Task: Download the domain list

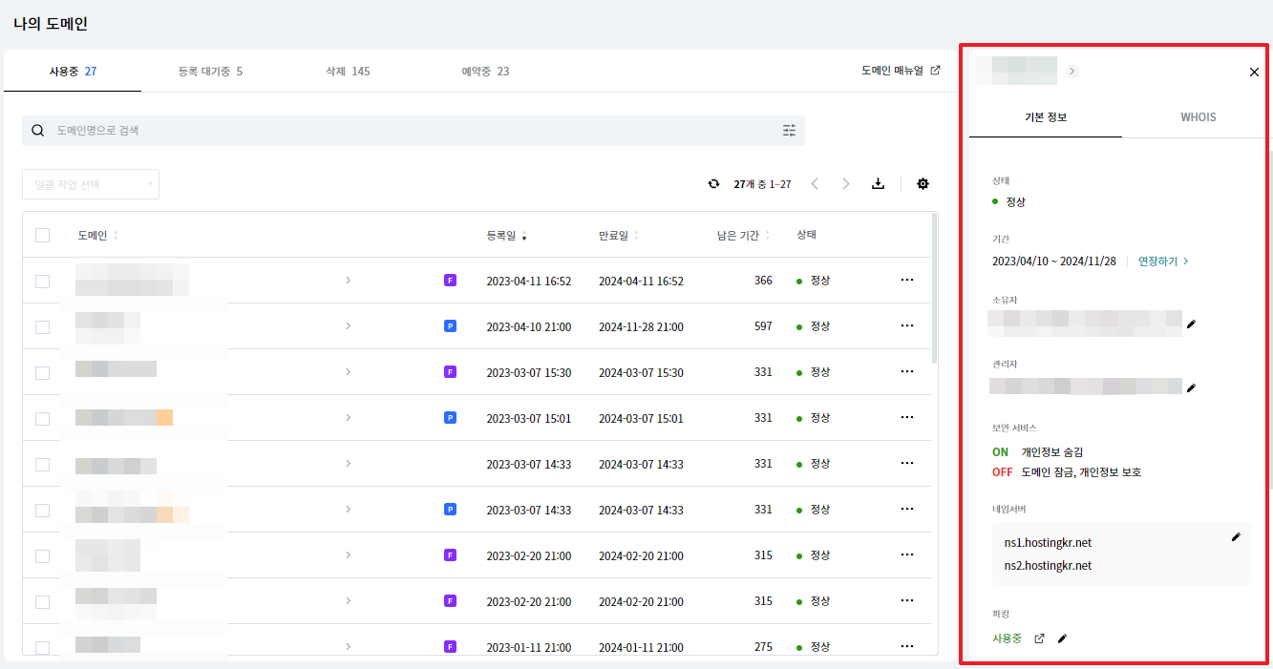Action: (878, 184)
